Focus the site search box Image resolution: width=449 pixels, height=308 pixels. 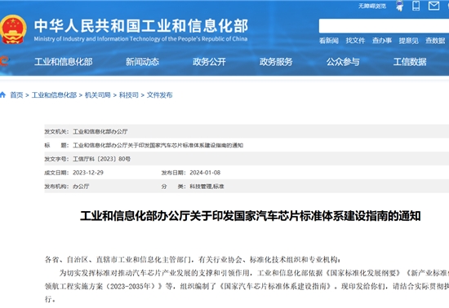[x=384, y=26]
